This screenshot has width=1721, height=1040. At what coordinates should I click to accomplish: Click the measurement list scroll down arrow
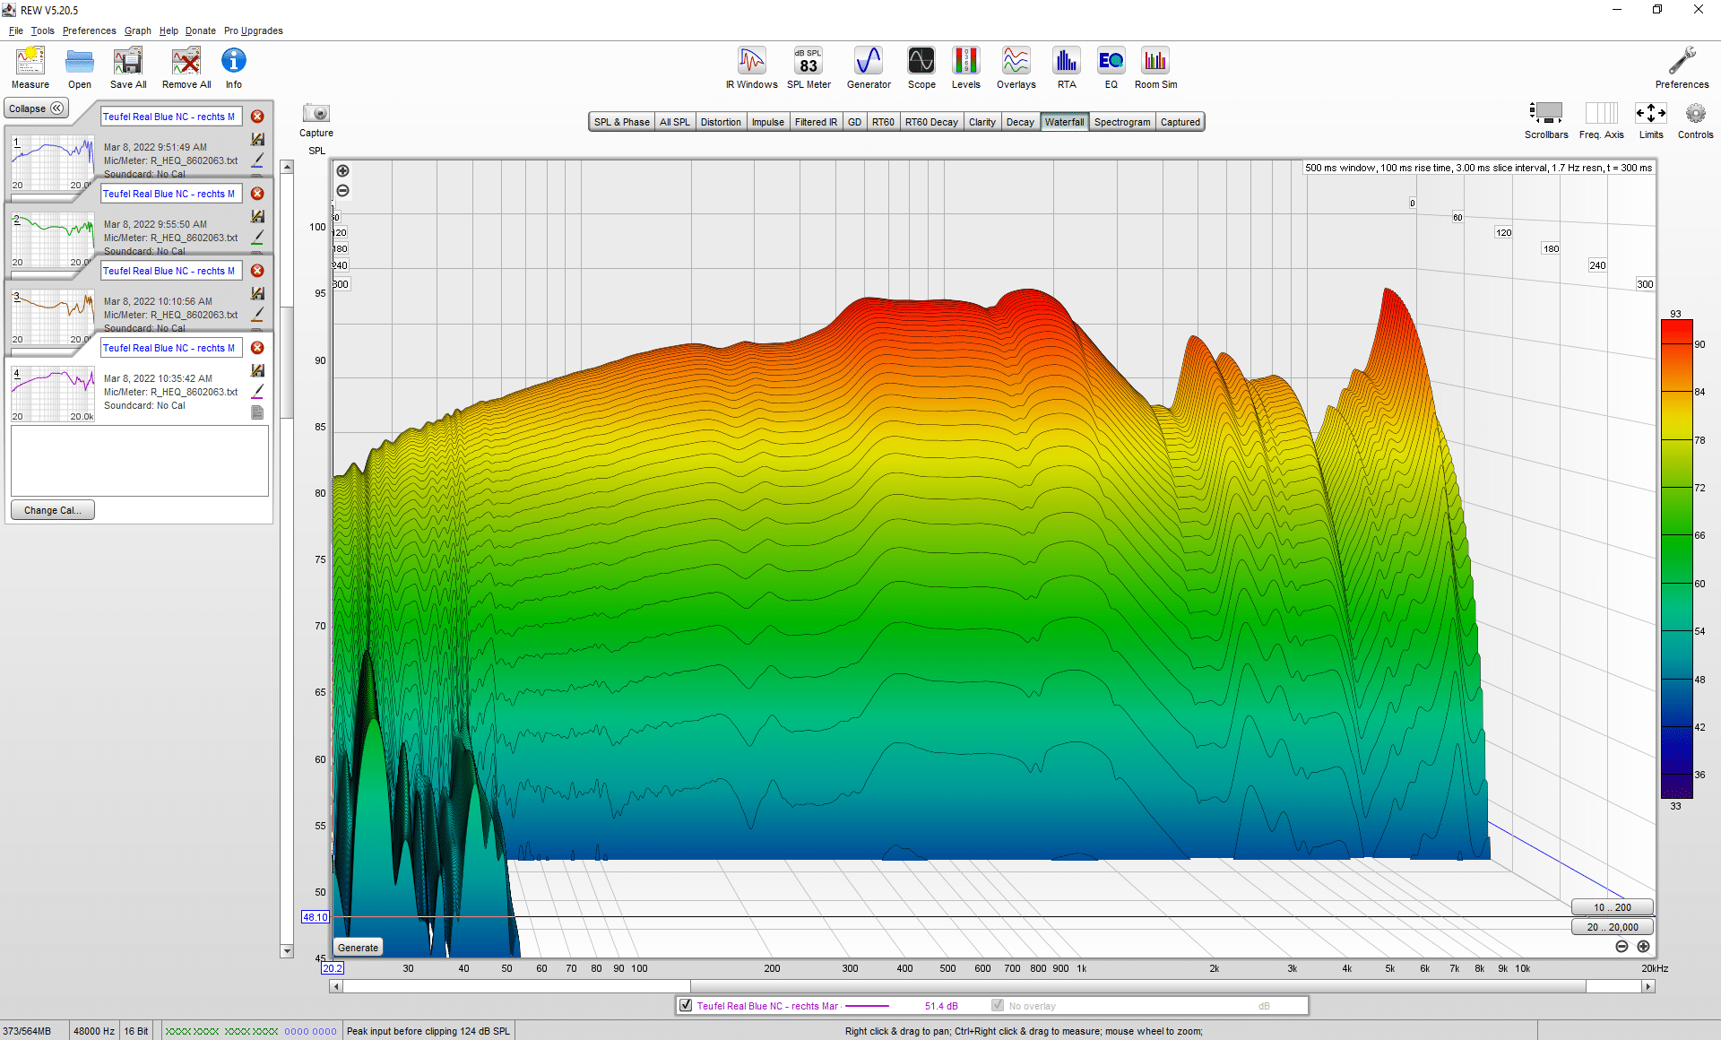pyautogui.click(x=287, y=951)
